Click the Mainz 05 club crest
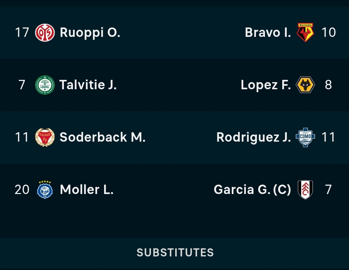The height and width of the screenshot is (270, 349). click(x=45, y=33)
